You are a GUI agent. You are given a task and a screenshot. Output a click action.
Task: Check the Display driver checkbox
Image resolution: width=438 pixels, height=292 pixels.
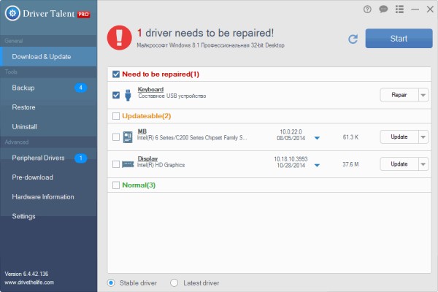click(116, 164)
